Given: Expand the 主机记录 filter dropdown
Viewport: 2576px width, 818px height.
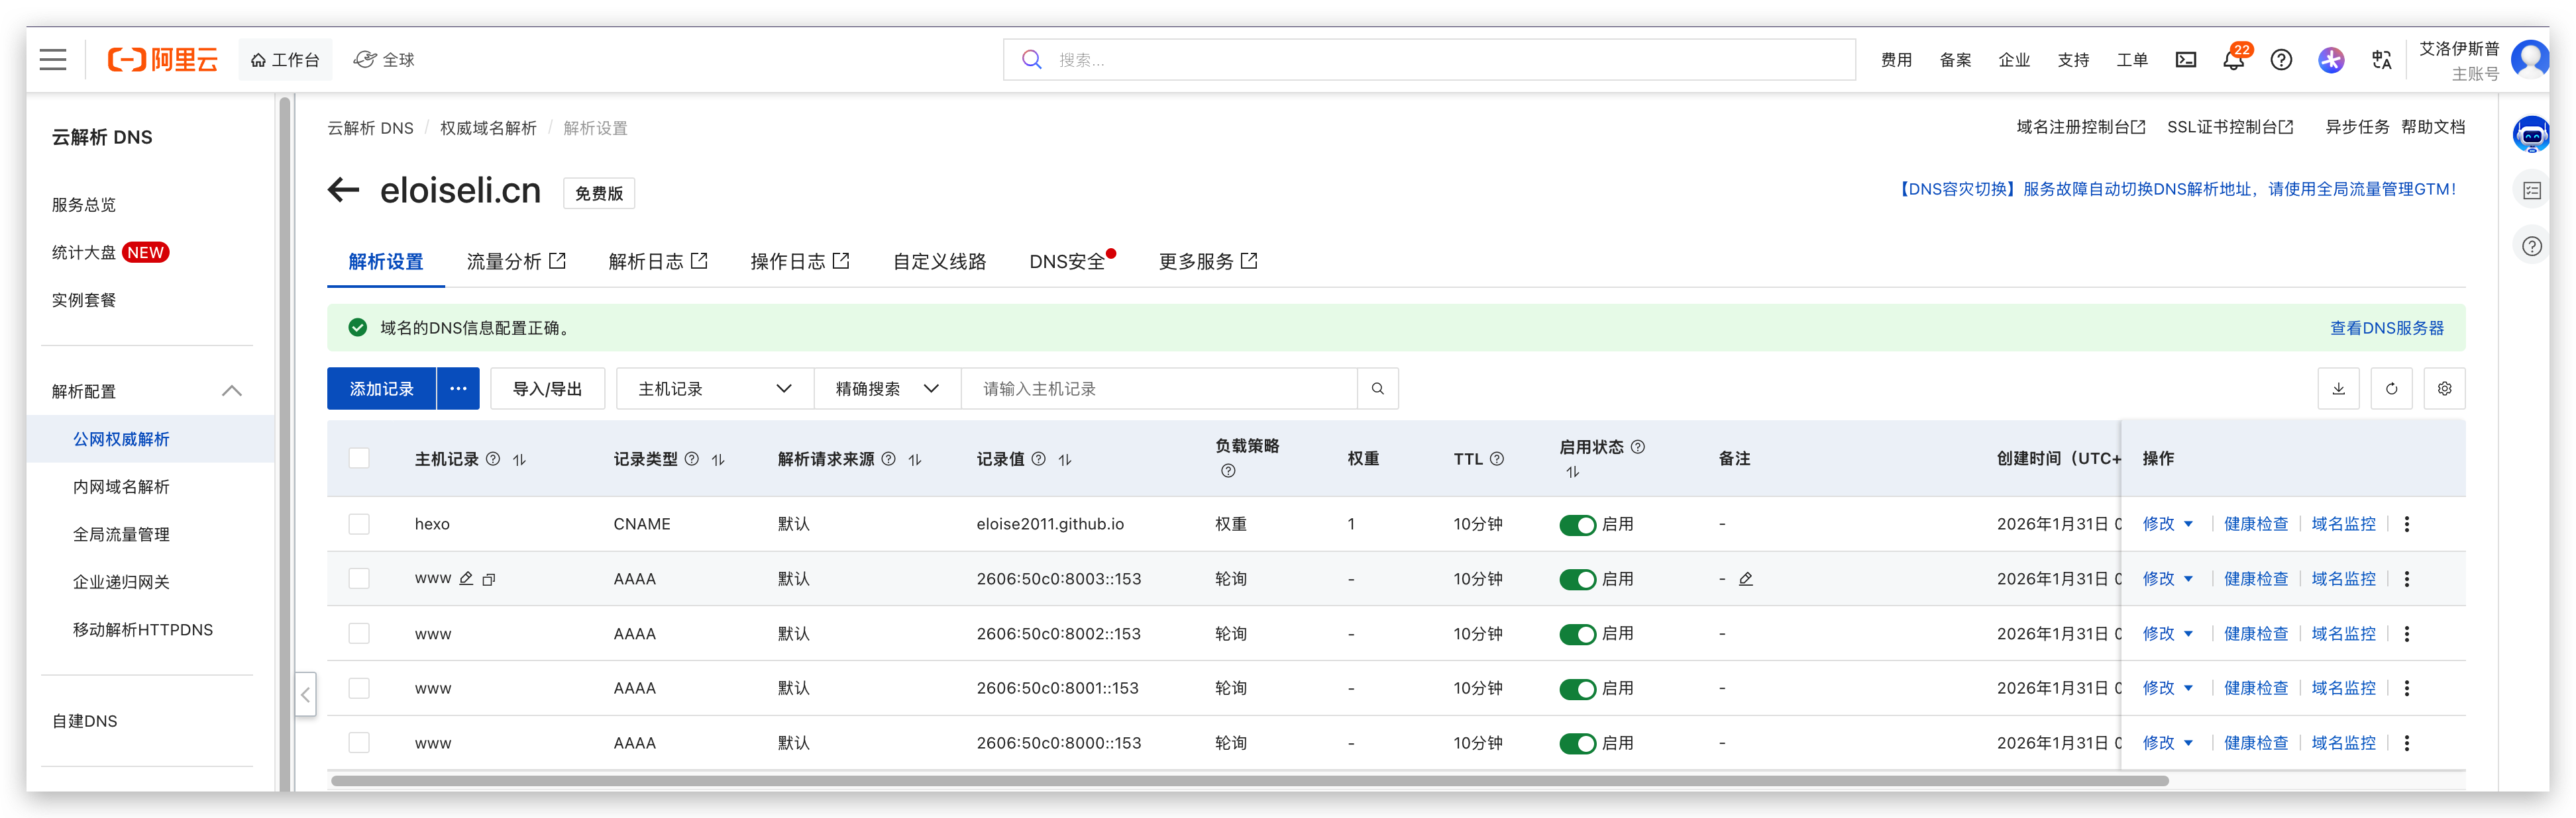Looking at the screenshot, I should 713,388.
